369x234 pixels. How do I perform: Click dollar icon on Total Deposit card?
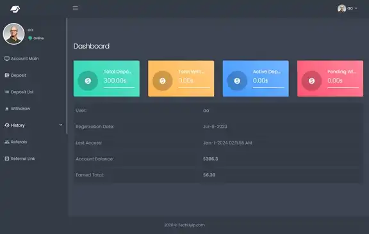pos(88,81)
